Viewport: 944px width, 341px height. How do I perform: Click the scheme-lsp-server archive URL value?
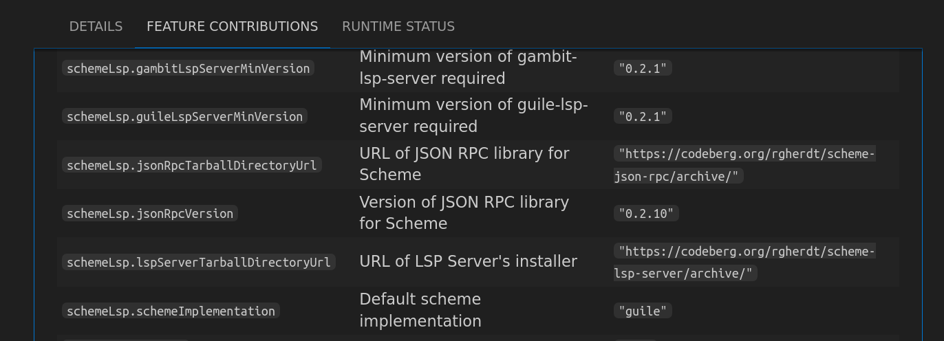click(744, 262)
